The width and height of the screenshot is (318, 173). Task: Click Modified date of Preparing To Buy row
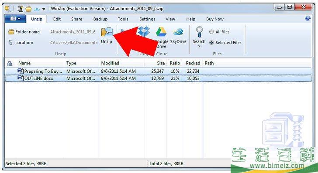click(x=118, y=71)
